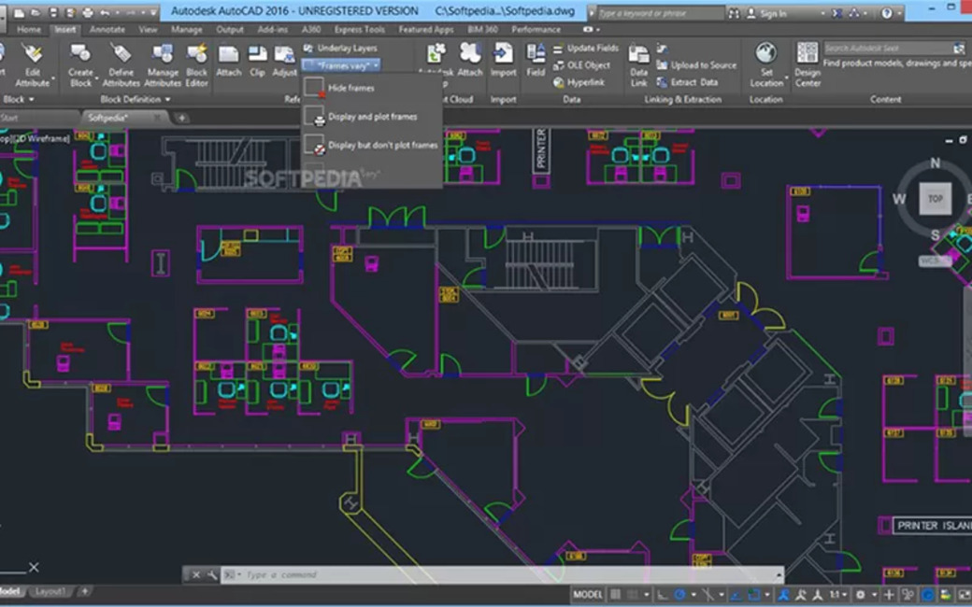Toggle grid display in status bar

point(616,595)
